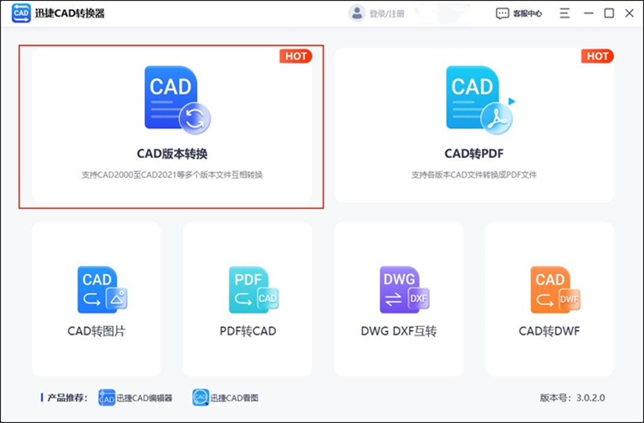
Task: Select the CAD转DWF icon
Action: [555, 289]
